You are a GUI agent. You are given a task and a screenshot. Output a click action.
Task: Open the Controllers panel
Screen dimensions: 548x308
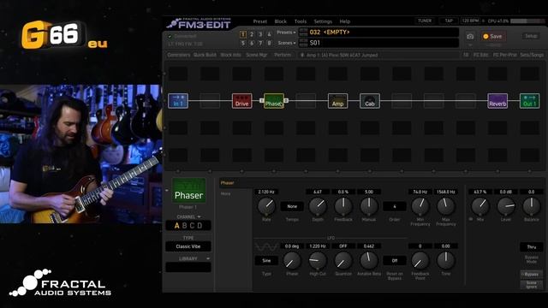[x=179, y=55]
